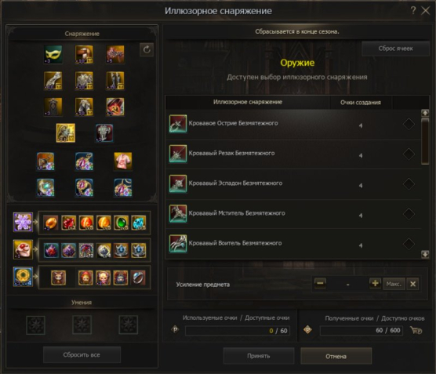This screenshot has height=374, width=436.
Task: Click the Макс. enhancement button
Action: click(x=394, y=284)
